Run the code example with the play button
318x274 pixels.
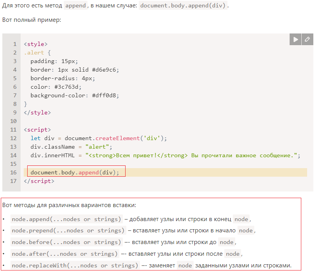coord(295,39)
